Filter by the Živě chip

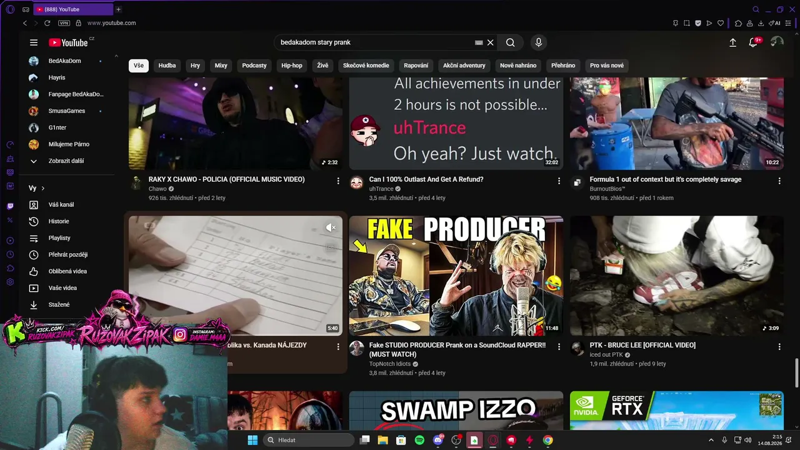pyautogui.click(x=322, y=66)
